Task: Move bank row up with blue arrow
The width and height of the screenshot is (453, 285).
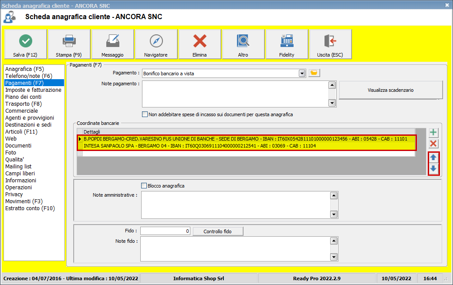Action: 433,158
